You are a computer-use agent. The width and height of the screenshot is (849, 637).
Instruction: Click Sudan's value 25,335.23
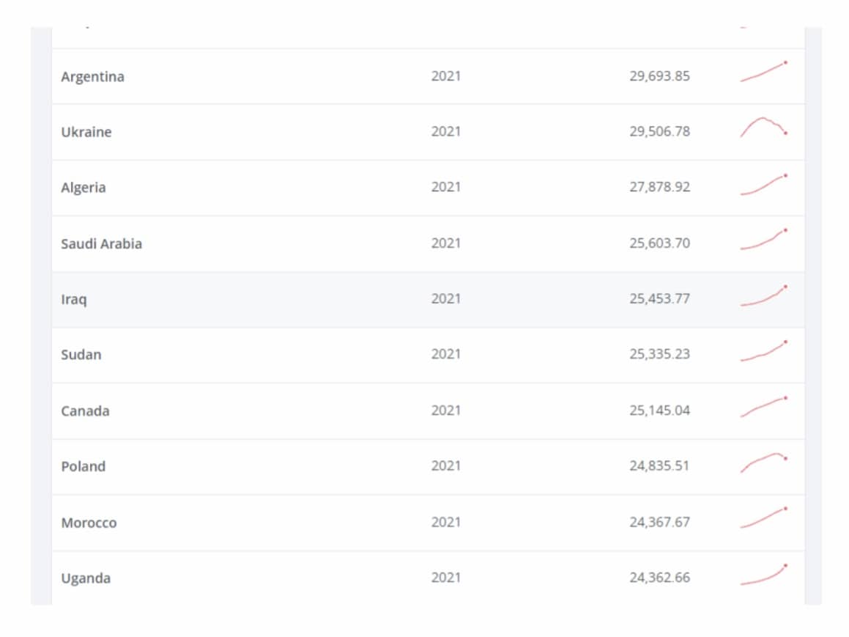point(659,354)
